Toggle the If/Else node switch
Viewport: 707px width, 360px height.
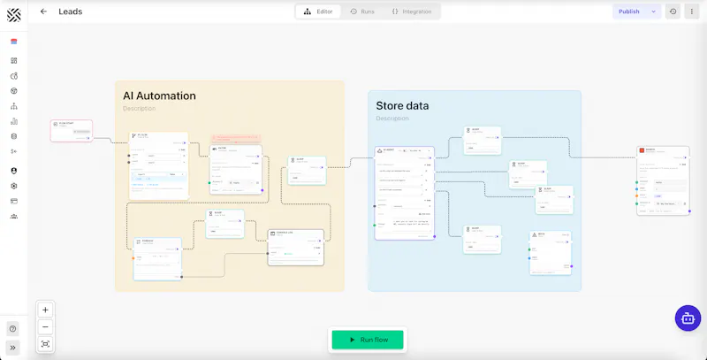pyautogui.click(x=184, y=142)
